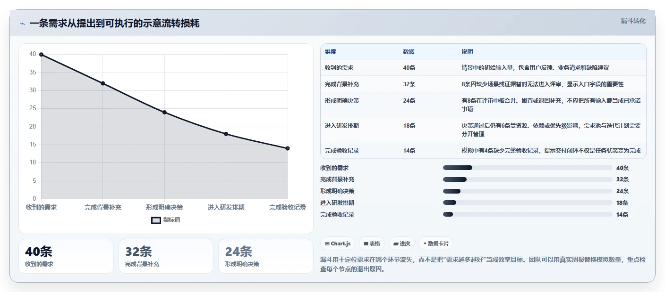The image size is (665, 292).
Task: Click the 完成验收记录 progress bar showing 14条
Action: click(x=528, y=215)
